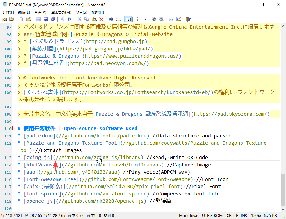Redo the last undone edit
286x219 pixels.
click(70, 19)
